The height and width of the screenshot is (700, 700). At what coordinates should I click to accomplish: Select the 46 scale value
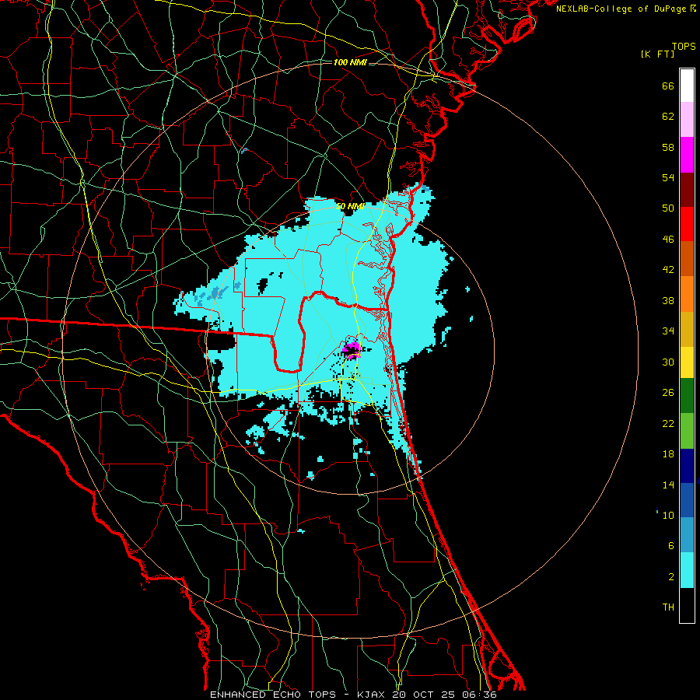point(668,240)
